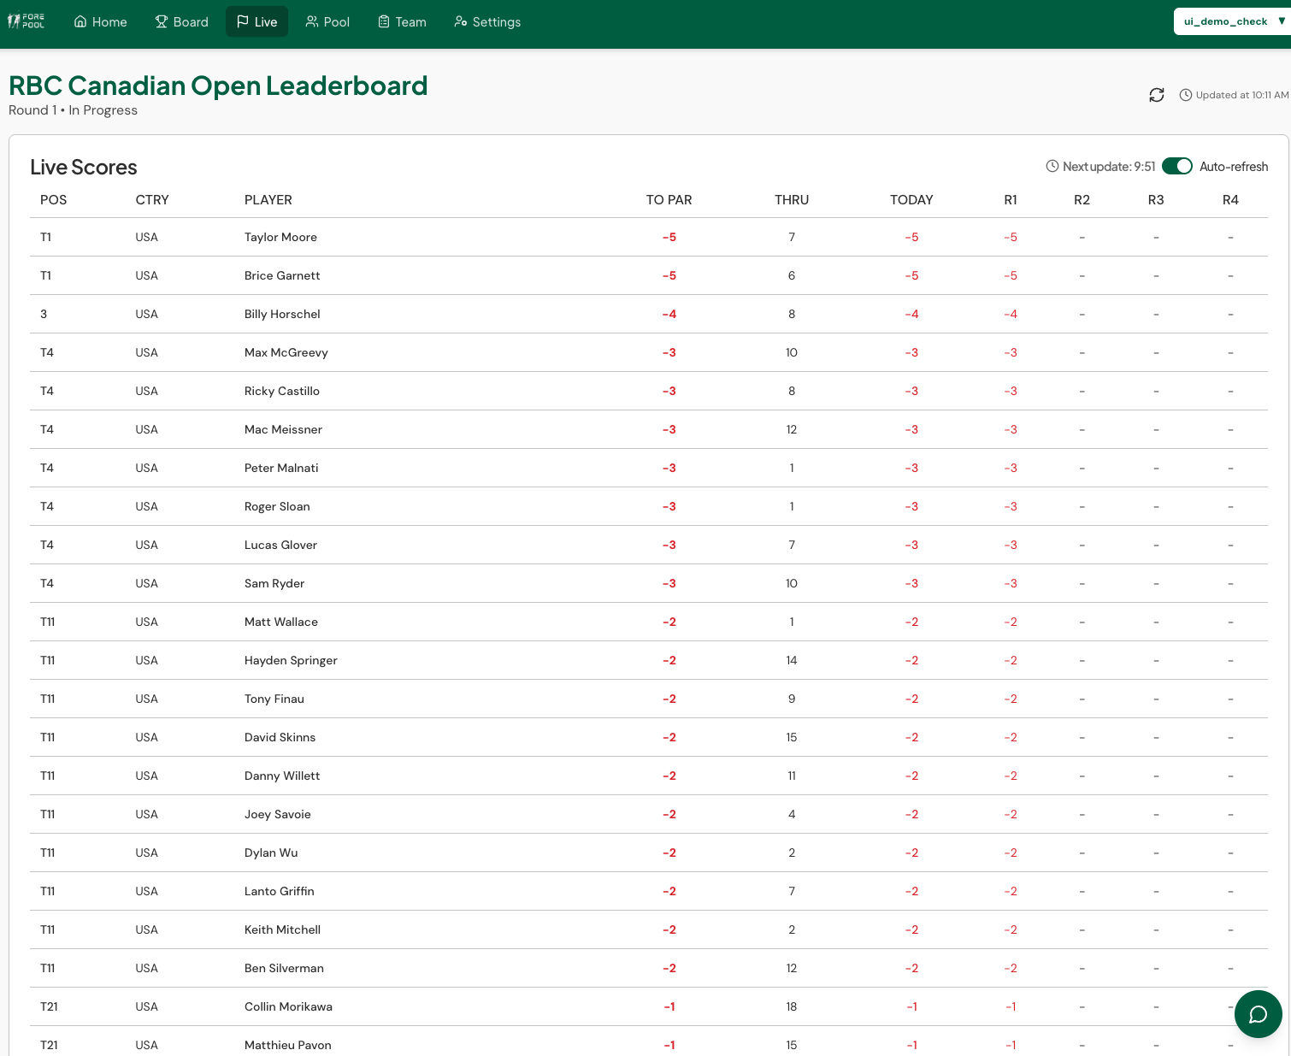This screenshot has height=1056, width=1291.
Task: Select player Dylan Wu
Action: [x=271, y=852]
